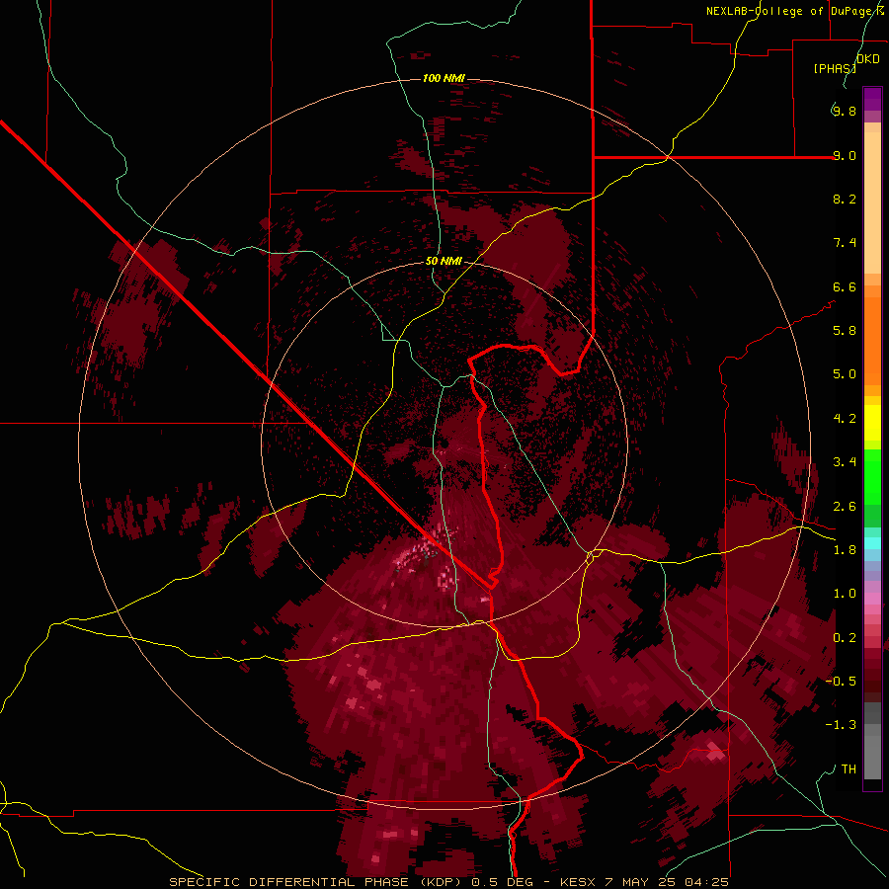Image resolution: width=889 pixels, height=889 pixels.
Task: Click the 0.2 value on the scale
Action: (x=845, y=638)
